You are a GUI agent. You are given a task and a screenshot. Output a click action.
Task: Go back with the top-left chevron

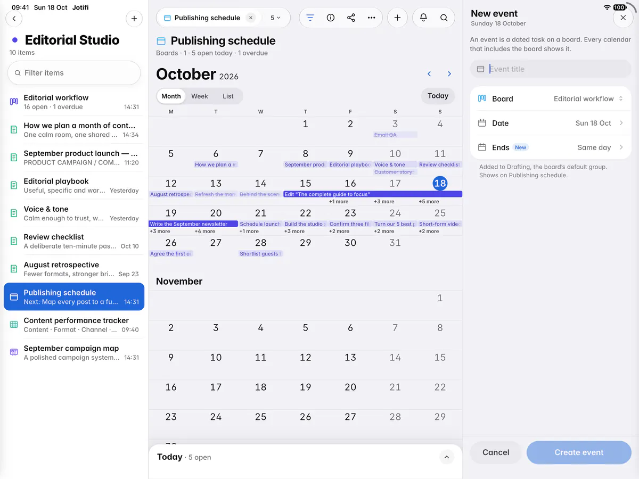(x=14, y=19)
